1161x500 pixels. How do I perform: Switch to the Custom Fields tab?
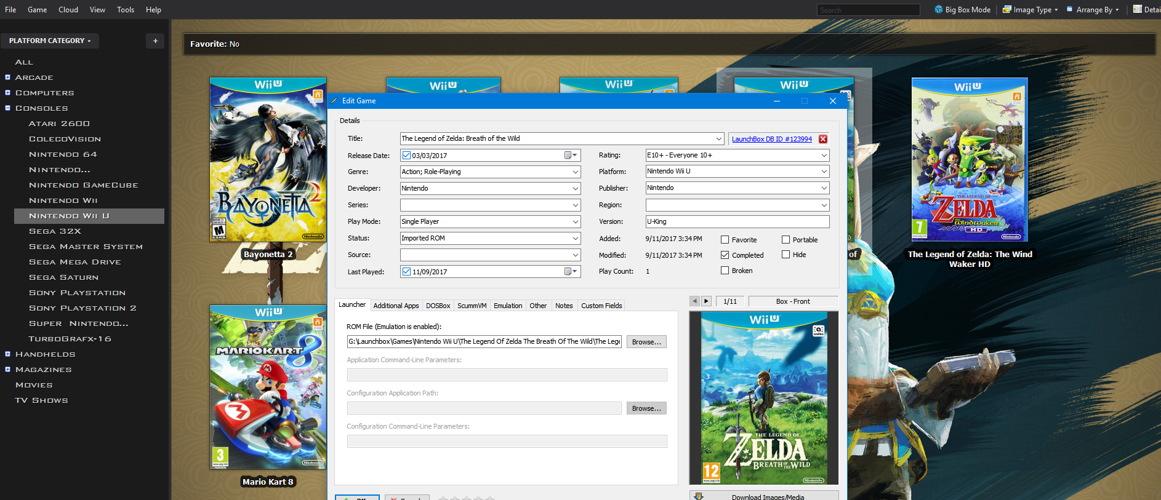click(601, 306)
